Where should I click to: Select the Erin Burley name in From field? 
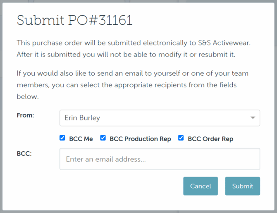[82, 118]
